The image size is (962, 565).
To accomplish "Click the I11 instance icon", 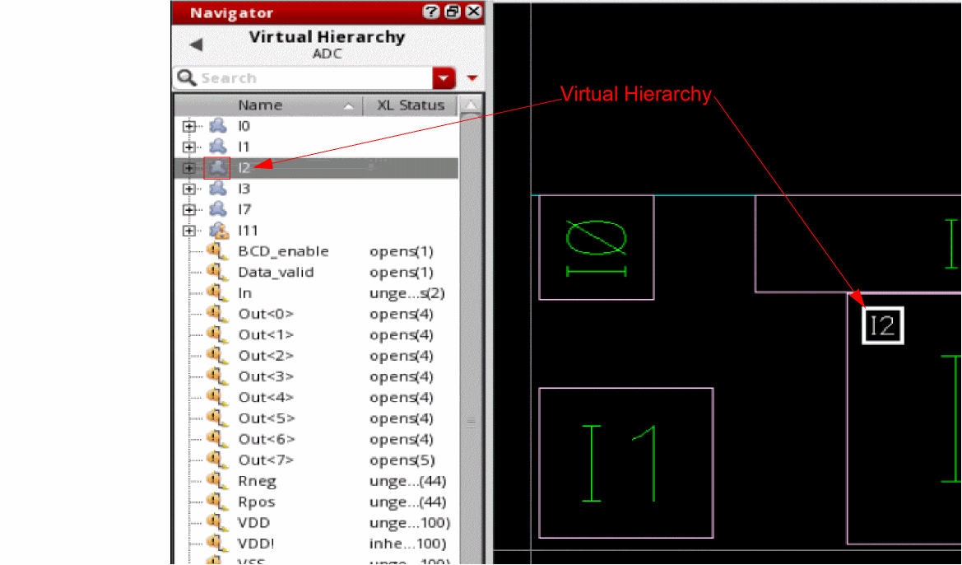I will coord(218,231).
